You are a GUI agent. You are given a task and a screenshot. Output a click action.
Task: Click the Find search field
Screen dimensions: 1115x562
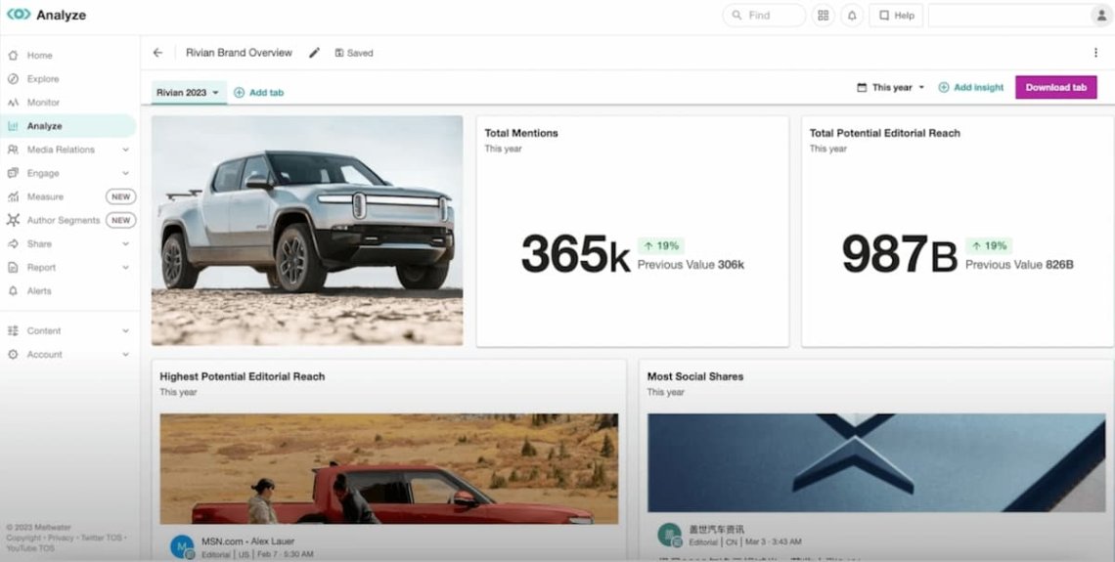coord(764,16)
